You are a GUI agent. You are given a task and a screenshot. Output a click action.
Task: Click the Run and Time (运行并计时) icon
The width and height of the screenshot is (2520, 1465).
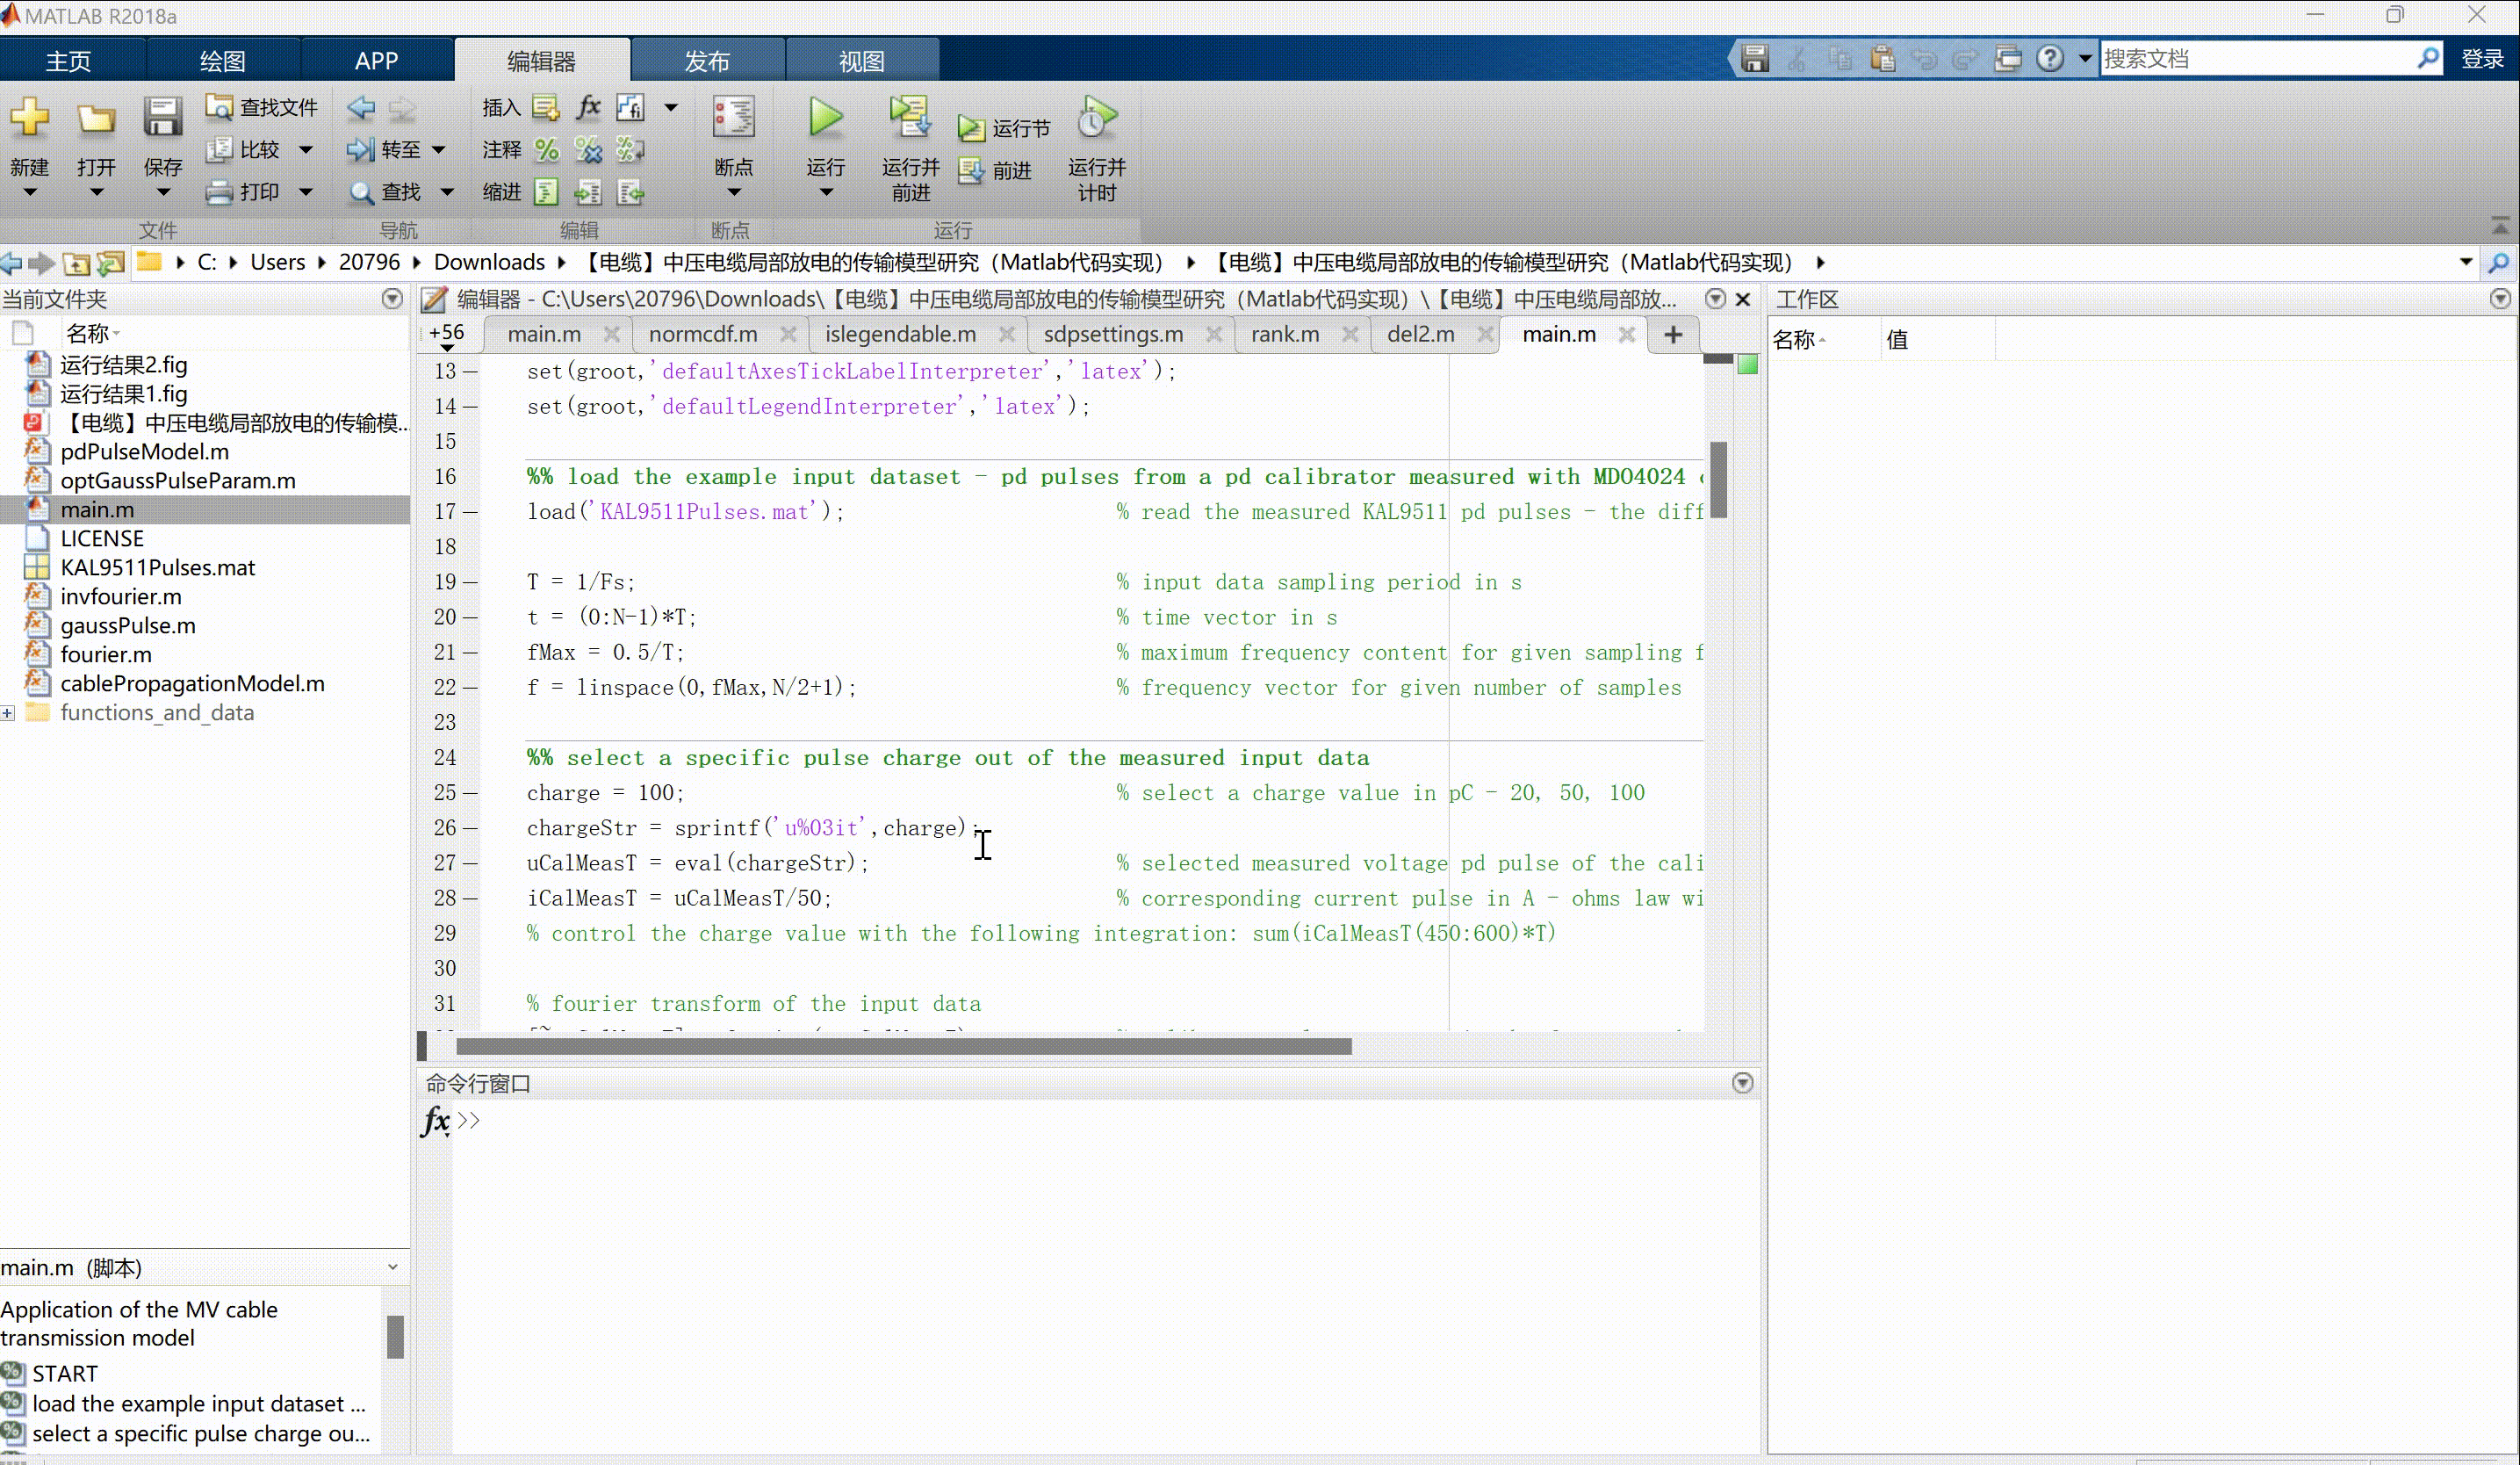tap(1096, 117)
